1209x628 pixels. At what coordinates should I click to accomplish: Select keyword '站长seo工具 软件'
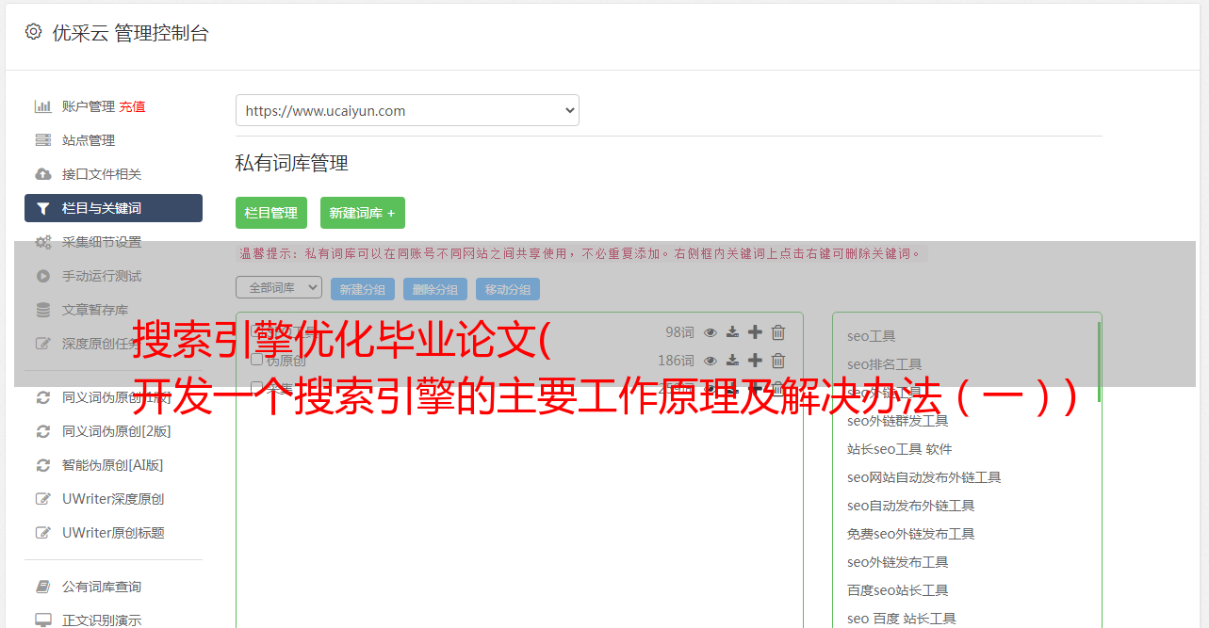click(x=900, y=449)
